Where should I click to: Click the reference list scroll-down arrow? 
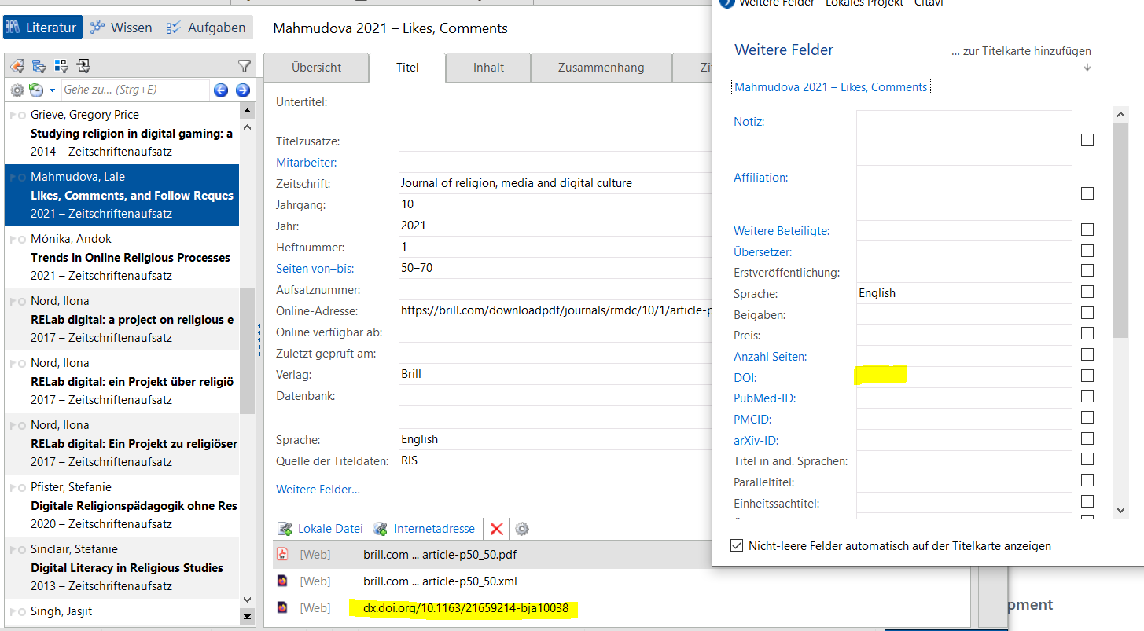[x=247, y=600]
